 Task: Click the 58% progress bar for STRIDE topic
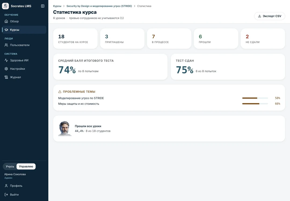coord(255,98)
